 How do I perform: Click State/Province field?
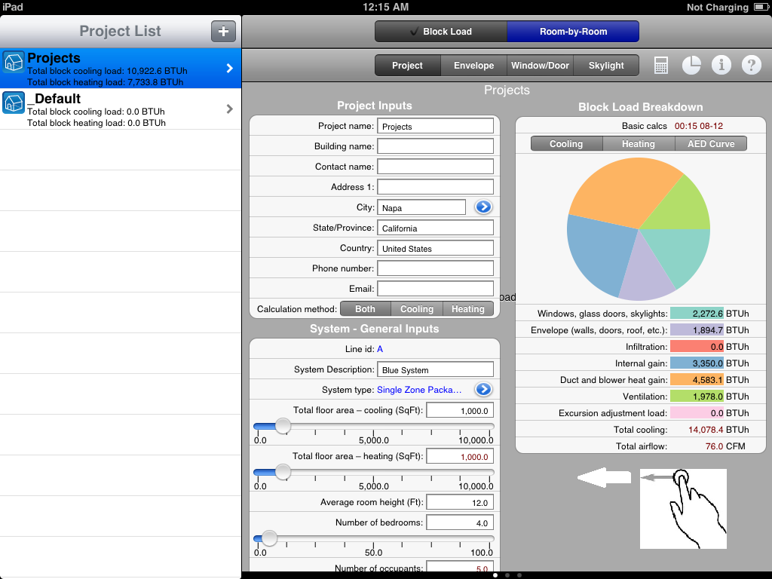click(x=435, y=228)
